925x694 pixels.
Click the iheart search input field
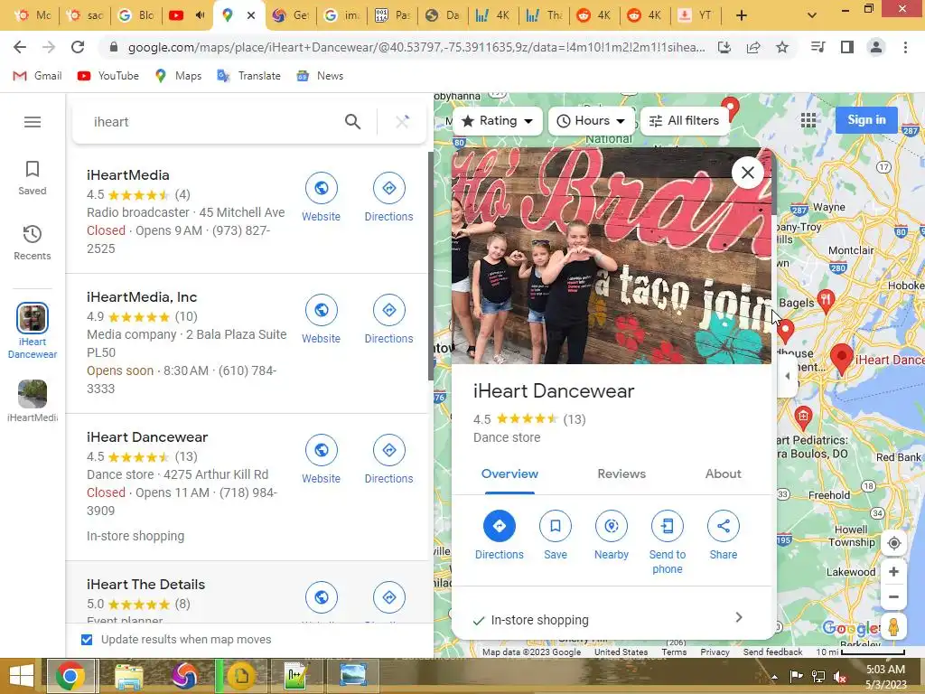coord(212,122)
